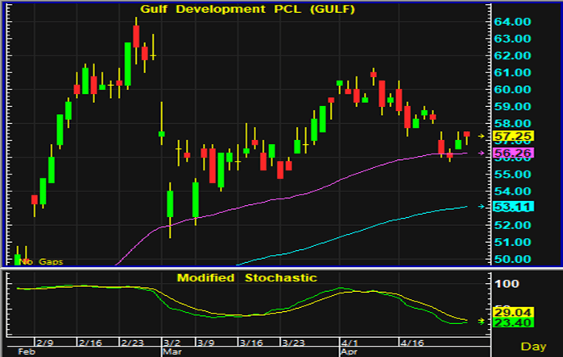
Task: Jump to the Apr month label
Action: [350, 351]
